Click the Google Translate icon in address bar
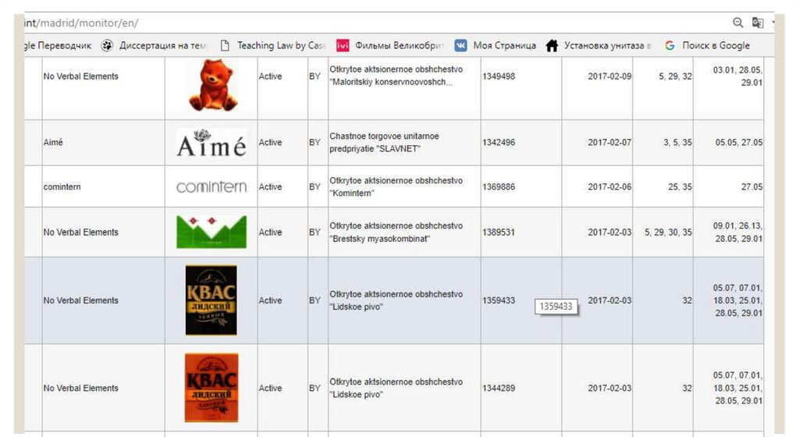Viewport: 799px width, 448px height. (758, 23)
